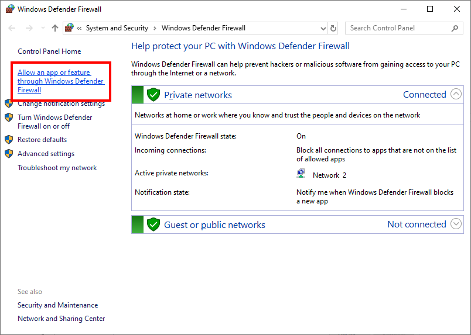
Task: Click the firewall state value On
Action: pyautogui.click(x=301, y=136)
